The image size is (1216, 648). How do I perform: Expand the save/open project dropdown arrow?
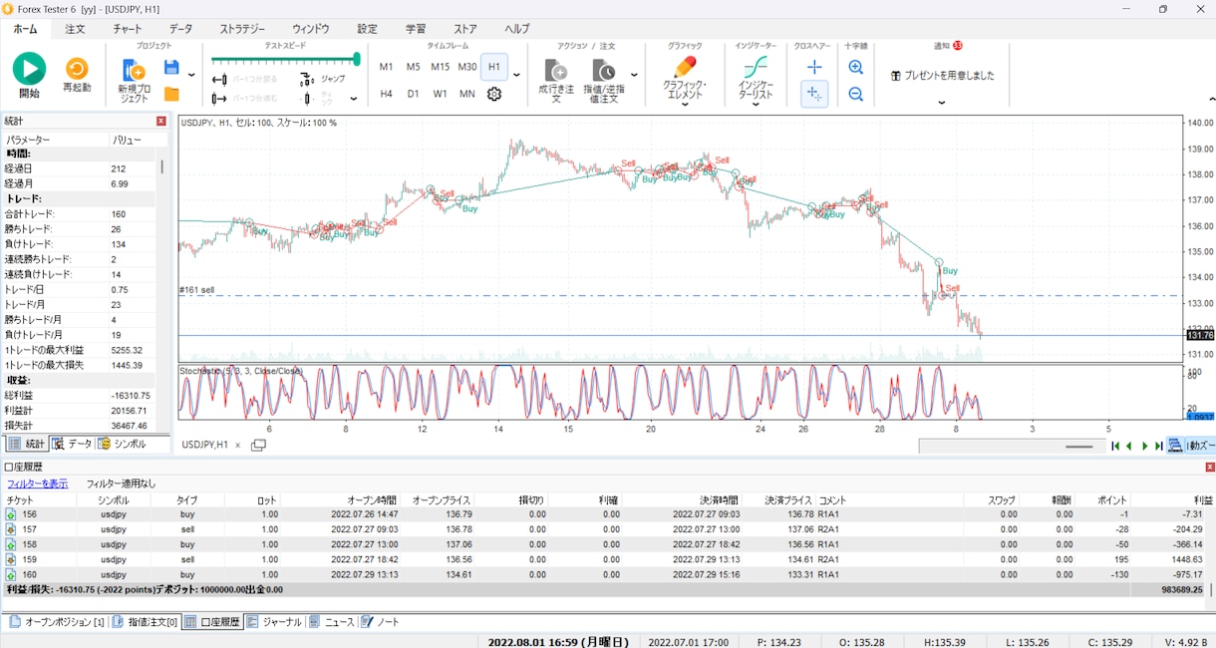[191, 75]
